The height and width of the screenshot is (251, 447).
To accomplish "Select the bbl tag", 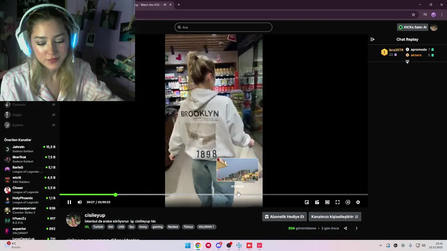I will tap(111, 227).
